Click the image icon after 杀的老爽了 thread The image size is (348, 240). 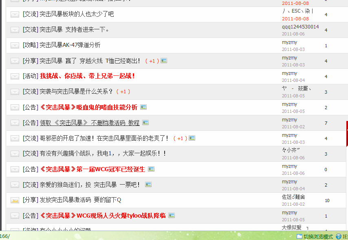pos(192,138)
